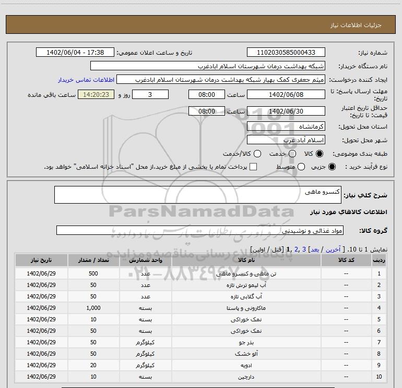The image size is (402, 388).
Task: Click the شماره نیاز field 1102030585000433
Action: point(286,52)
